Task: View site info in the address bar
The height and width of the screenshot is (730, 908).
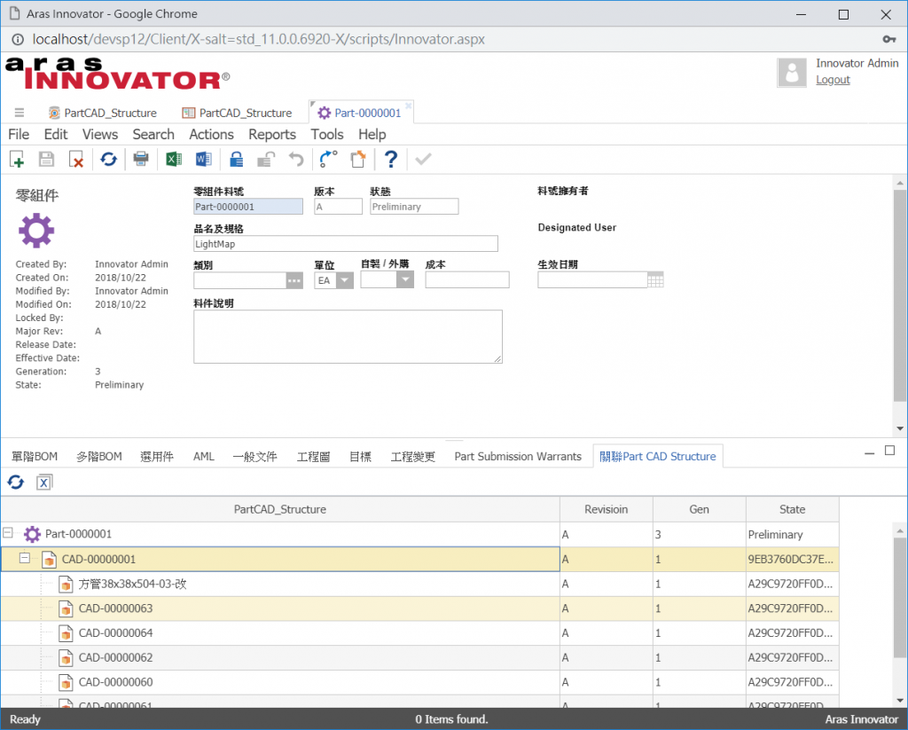Action: tap(18, 39)
